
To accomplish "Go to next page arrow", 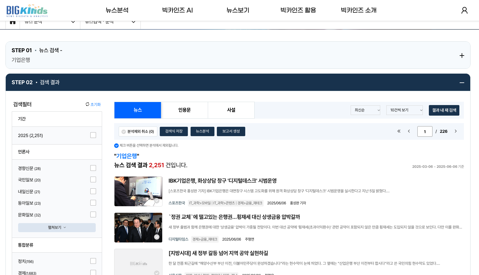I will 456,131.
